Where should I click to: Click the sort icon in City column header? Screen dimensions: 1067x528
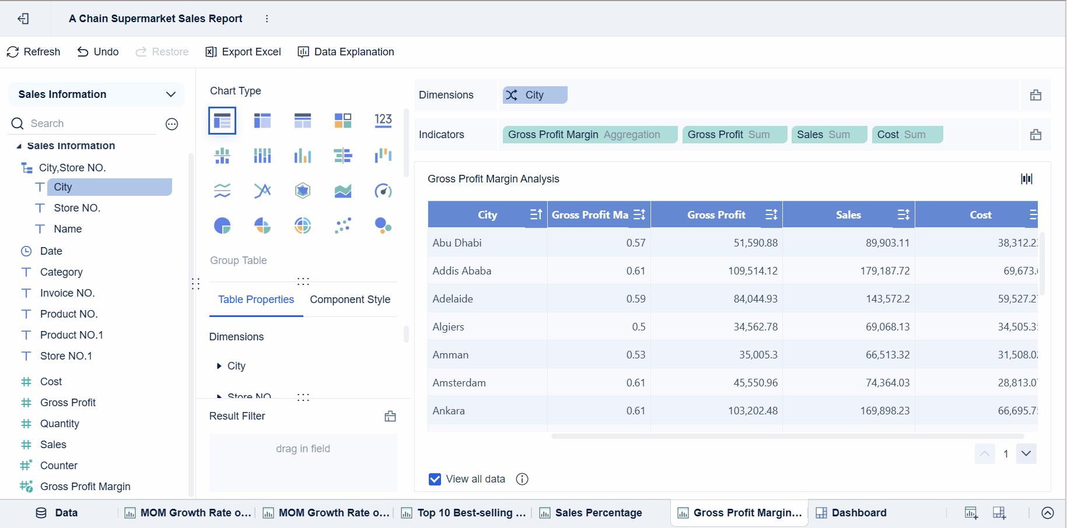coord(536,214)
